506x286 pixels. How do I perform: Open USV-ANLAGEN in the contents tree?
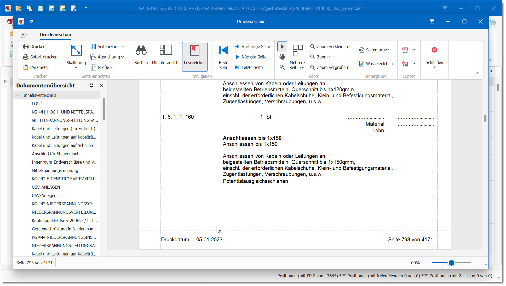[x=46, y=187]
